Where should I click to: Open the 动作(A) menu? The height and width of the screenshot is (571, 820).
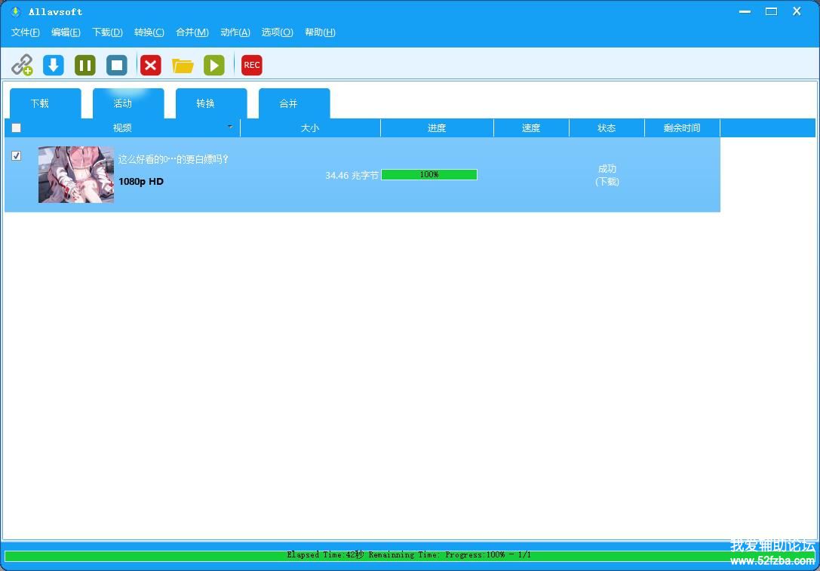(x=235, y=32)
